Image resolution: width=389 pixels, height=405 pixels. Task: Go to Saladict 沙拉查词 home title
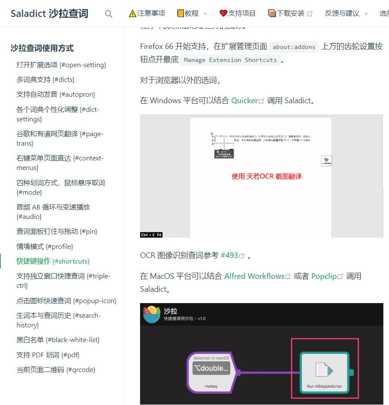click(x=49, y=13)
